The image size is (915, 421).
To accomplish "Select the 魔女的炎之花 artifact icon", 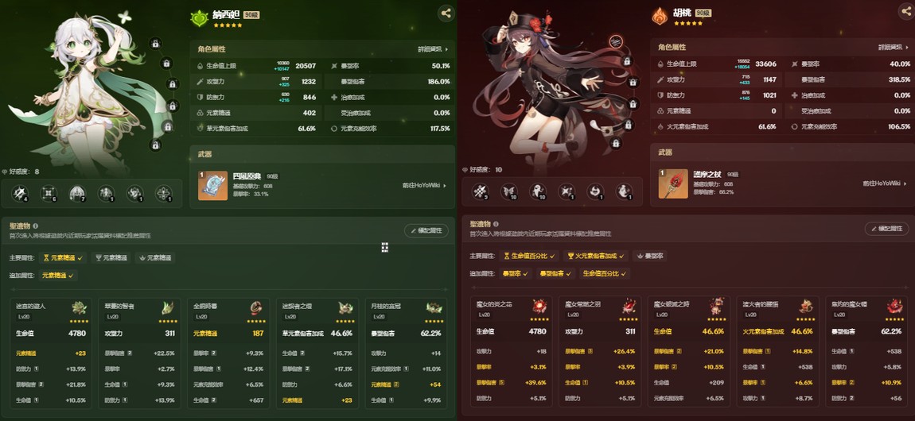I will click(539, 307).
